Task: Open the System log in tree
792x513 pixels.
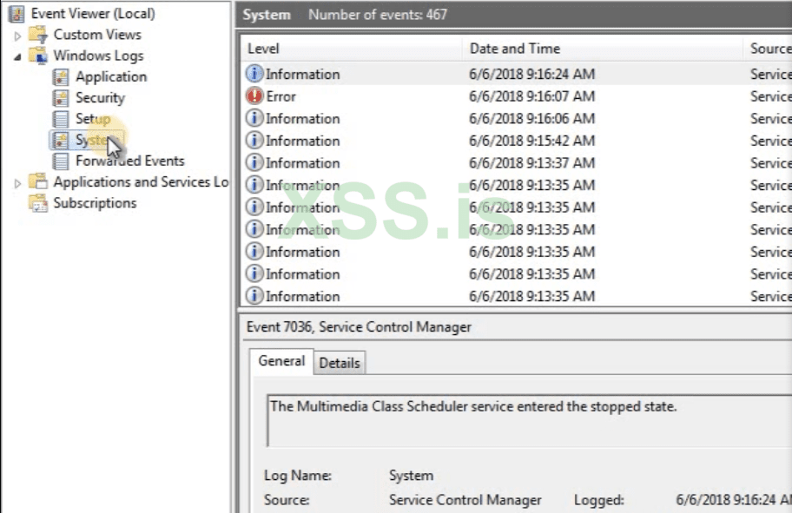Action: [x=90, y=140]
